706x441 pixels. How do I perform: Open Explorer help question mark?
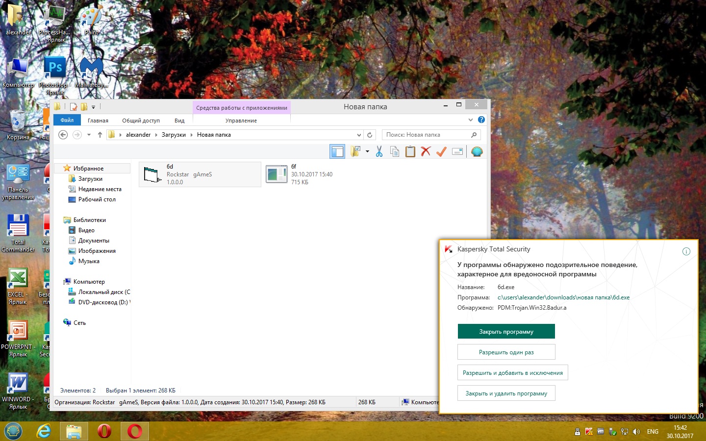[x=481, y=120]
